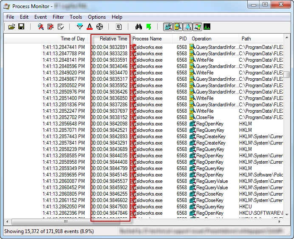Click the vertical scrollbar thumb

pyautogui.click(x=287, y=74)
